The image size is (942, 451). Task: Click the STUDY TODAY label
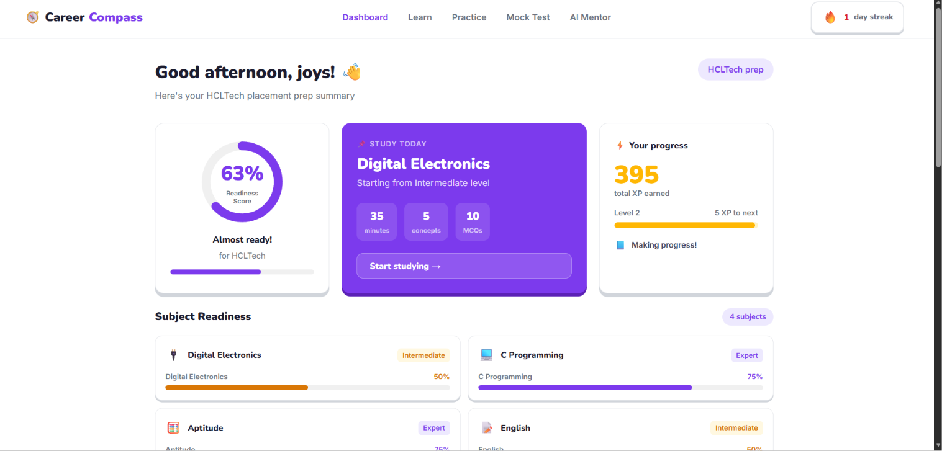point(398,144)
